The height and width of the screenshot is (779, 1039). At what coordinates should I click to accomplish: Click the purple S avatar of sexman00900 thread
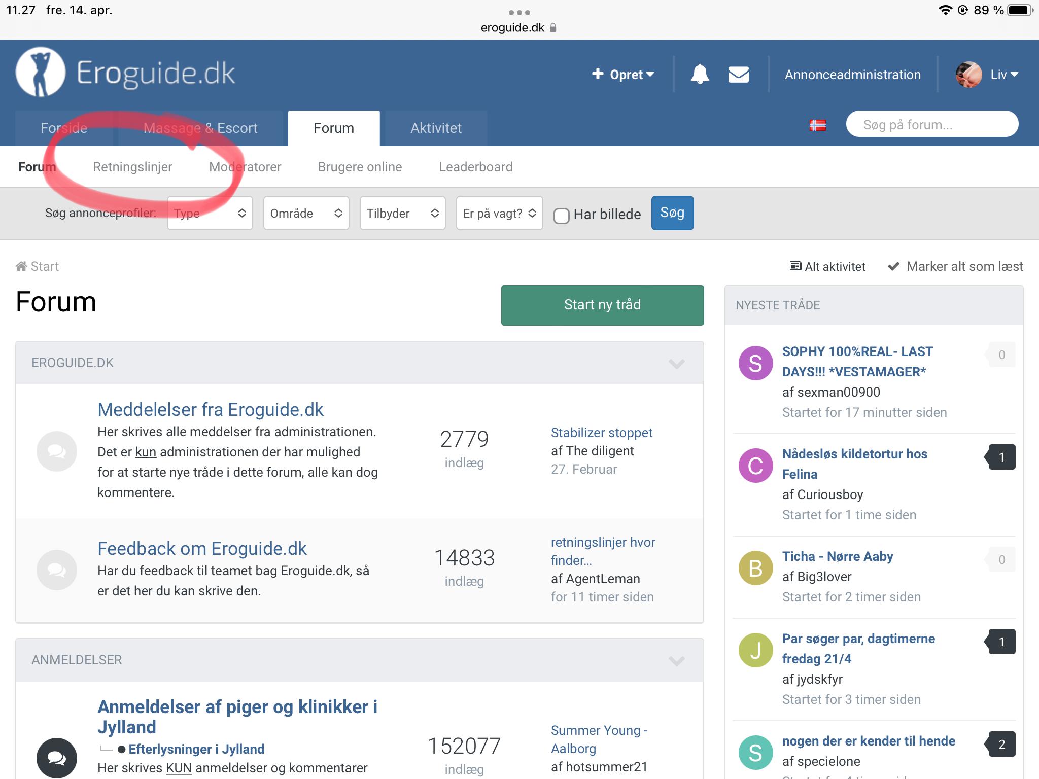click(755, 363)
